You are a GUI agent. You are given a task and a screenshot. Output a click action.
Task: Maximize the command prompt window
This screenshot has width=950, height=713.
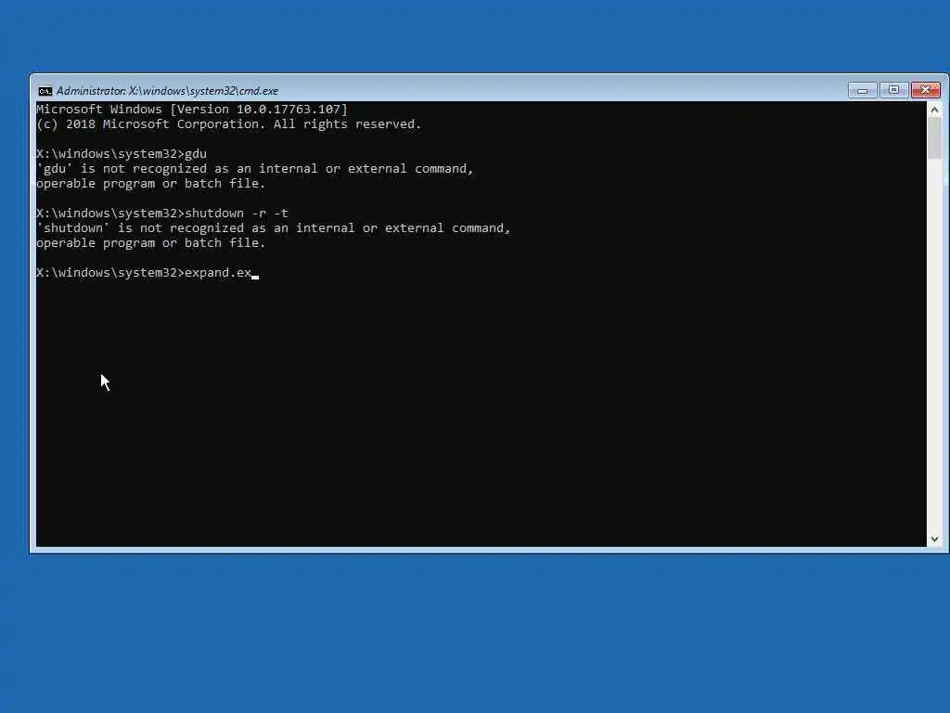point(893,90)
